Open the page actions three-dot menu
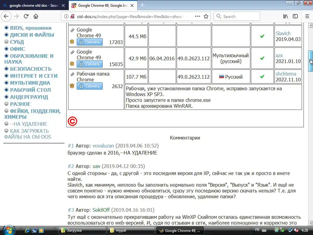Viewport: 313px width, 235px height. coord(197,17)
